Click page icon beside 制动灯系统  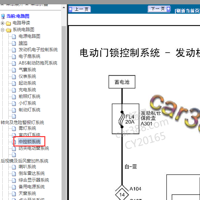tap(14, 110)
